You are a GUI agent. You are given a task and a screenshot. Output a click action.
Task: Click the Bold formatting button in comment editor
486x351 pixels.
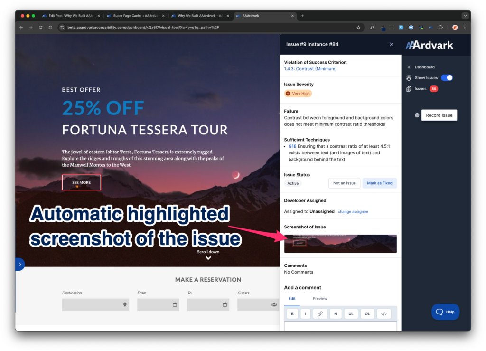pos(292,313)
